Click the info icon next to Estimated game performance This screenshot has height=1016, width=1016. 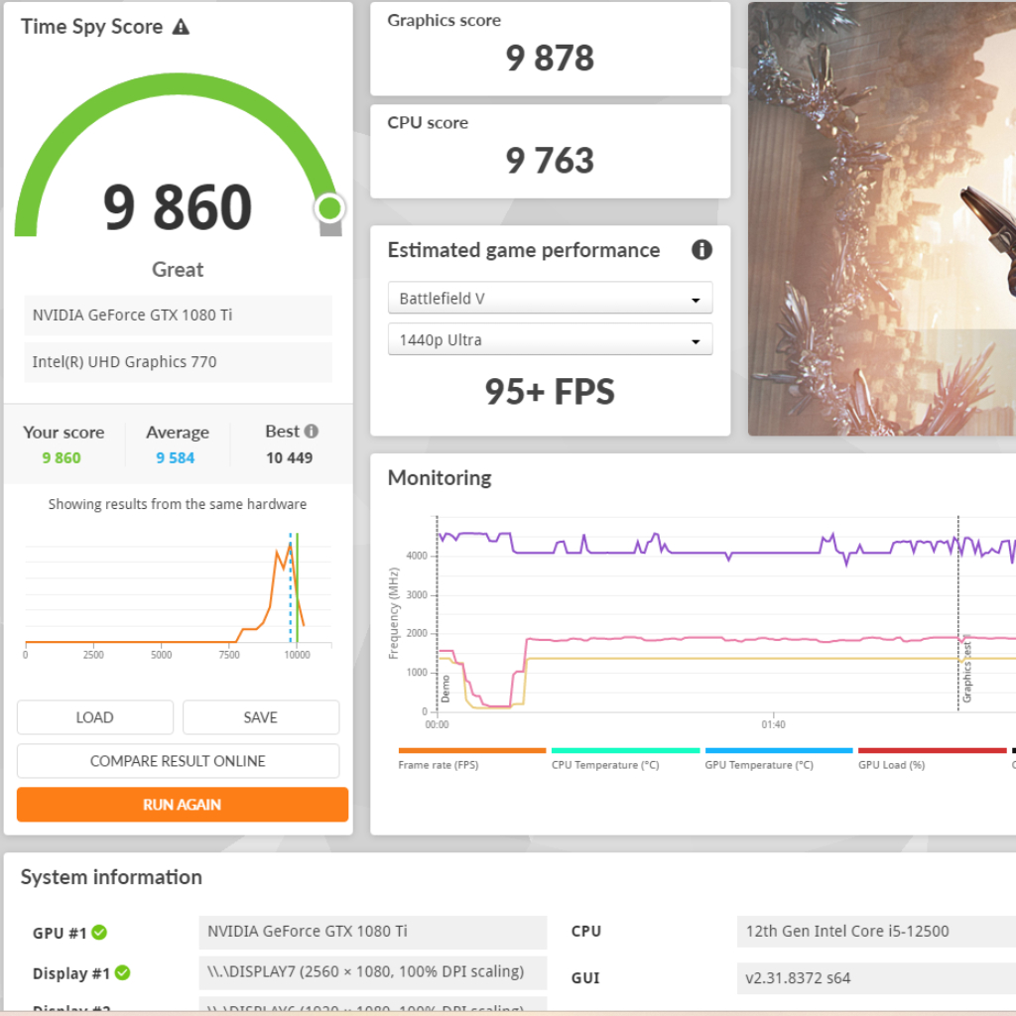click(x=701, y=250)
